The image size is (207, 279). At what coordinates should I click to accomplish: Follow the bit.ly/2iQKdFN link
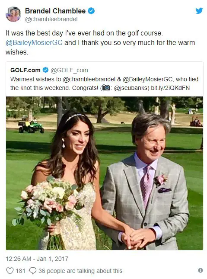coord(170,88)
